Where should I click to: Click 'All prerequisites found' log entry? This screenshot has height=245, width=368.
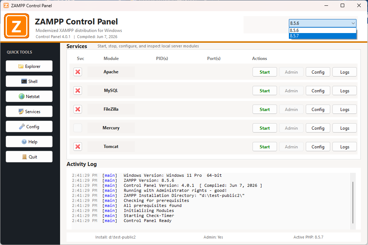153,205
